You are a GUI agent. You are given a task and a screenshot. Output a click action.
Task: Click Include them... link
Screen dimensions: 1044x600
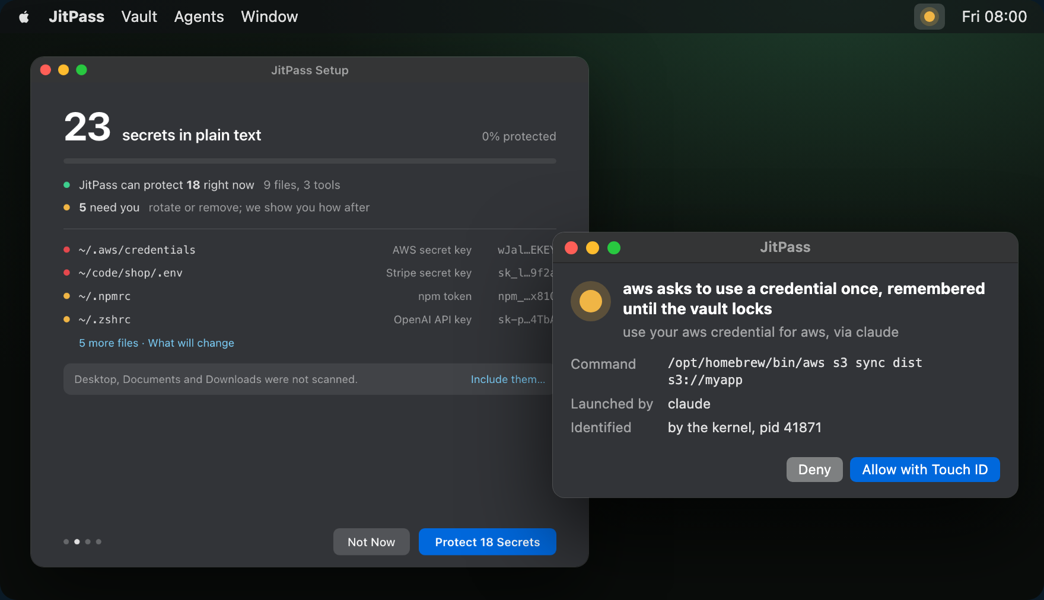click(508, 379)
